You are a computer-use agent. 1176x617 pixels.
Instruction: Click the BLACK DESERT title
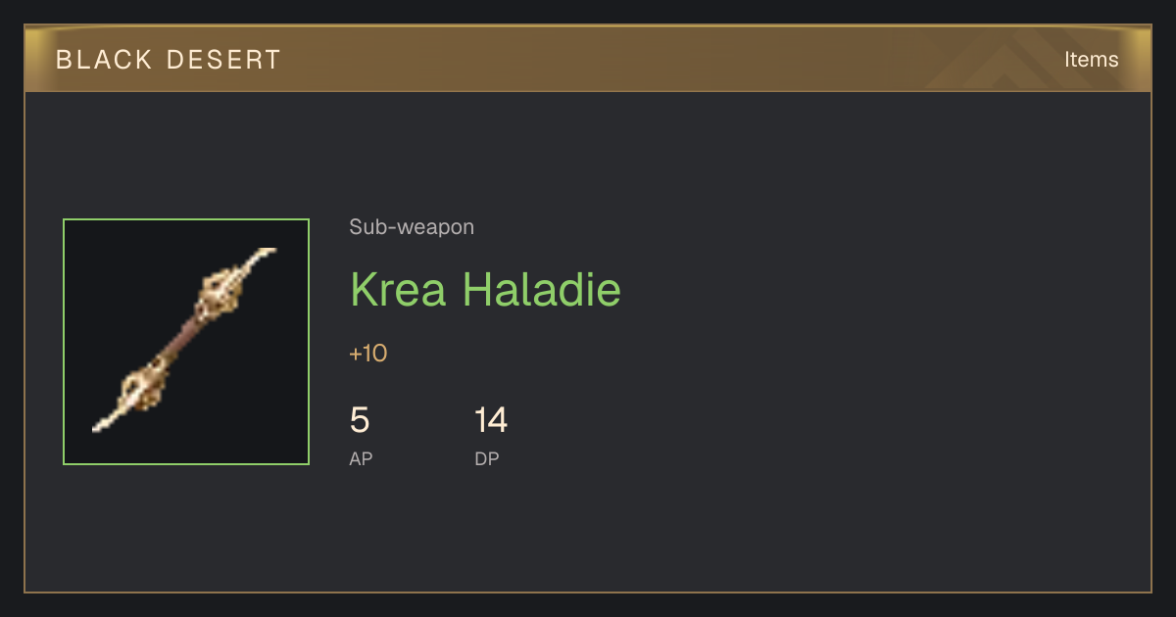pos(169,60)
